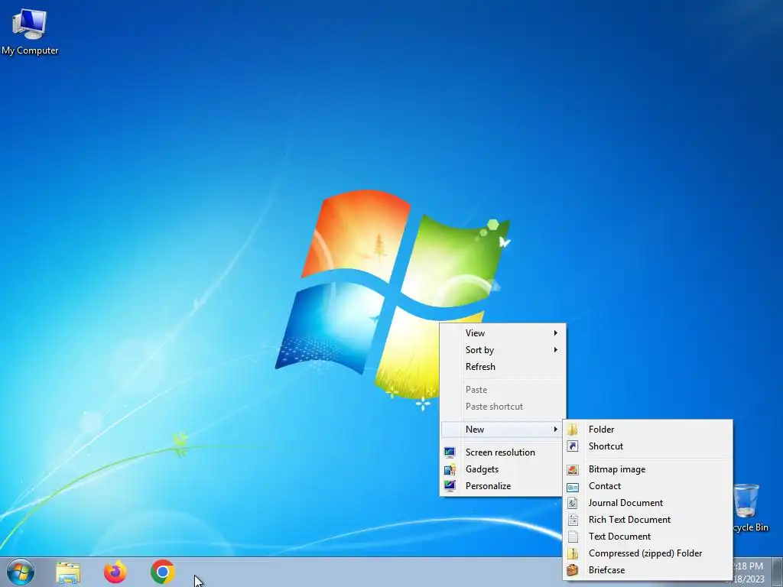This screenshot has width=783, height=587.
Task: Click the Text Document page icon
Action: coord(573,537)
